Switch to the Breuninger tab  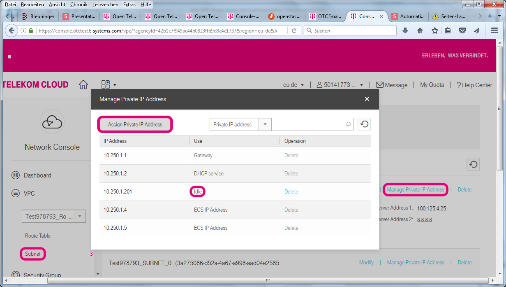pos(38,16)
